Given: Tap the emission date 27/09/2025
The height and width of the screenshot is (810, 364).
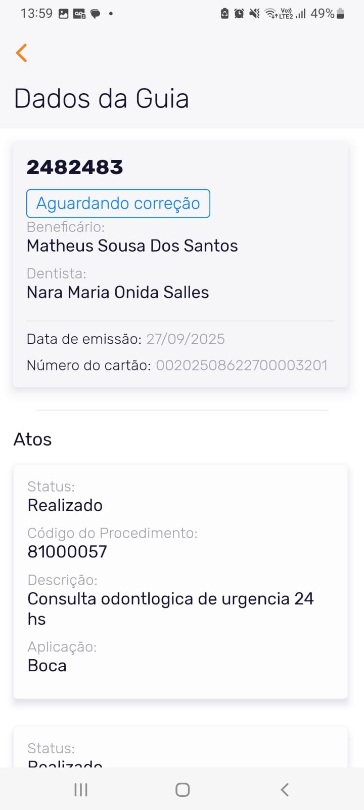Looking at the screenshot, I should 186,339.
